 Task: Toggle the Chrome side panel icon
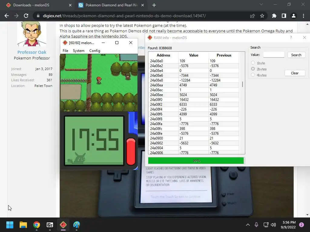(x=284, y=16)
